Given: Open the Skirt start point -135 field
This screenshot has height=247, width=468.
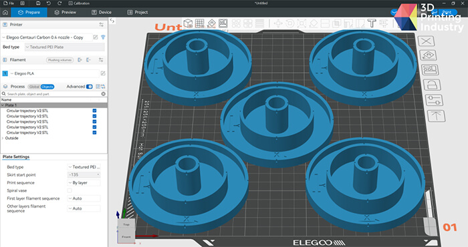Looking at the screenshot, I should coord(84,175).
